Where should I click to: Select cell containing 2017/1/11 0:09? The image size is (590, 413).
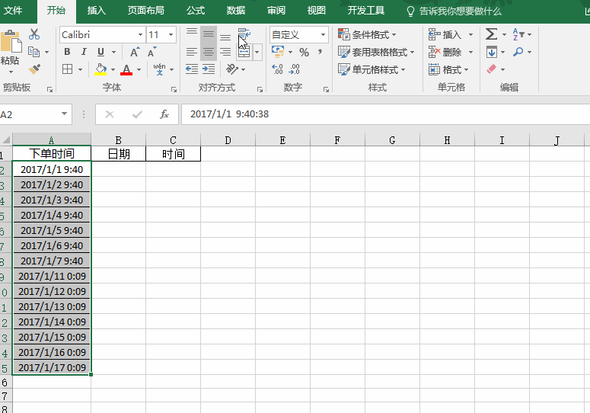52,276
